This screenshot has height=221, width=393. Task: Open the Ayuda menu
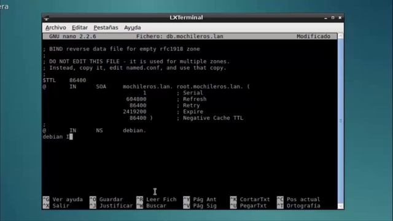coord(133,28)
